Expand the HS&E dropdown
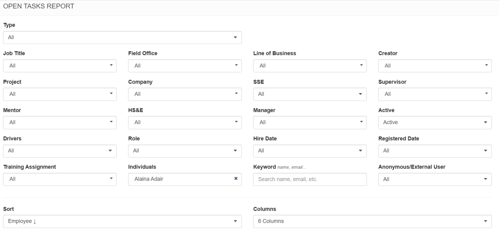Image resolution: width=504 pixels, height=235 pixels. [185, 123]
